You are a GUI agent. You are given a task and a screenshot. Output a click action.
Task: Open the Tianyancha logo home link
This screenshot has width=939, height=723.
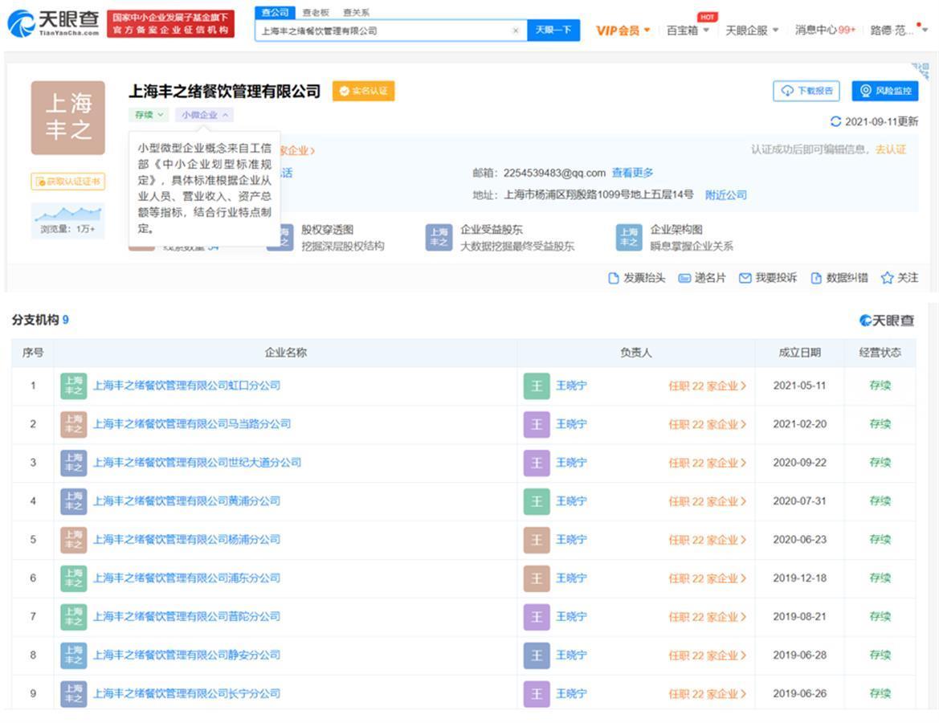coord(53,23)
